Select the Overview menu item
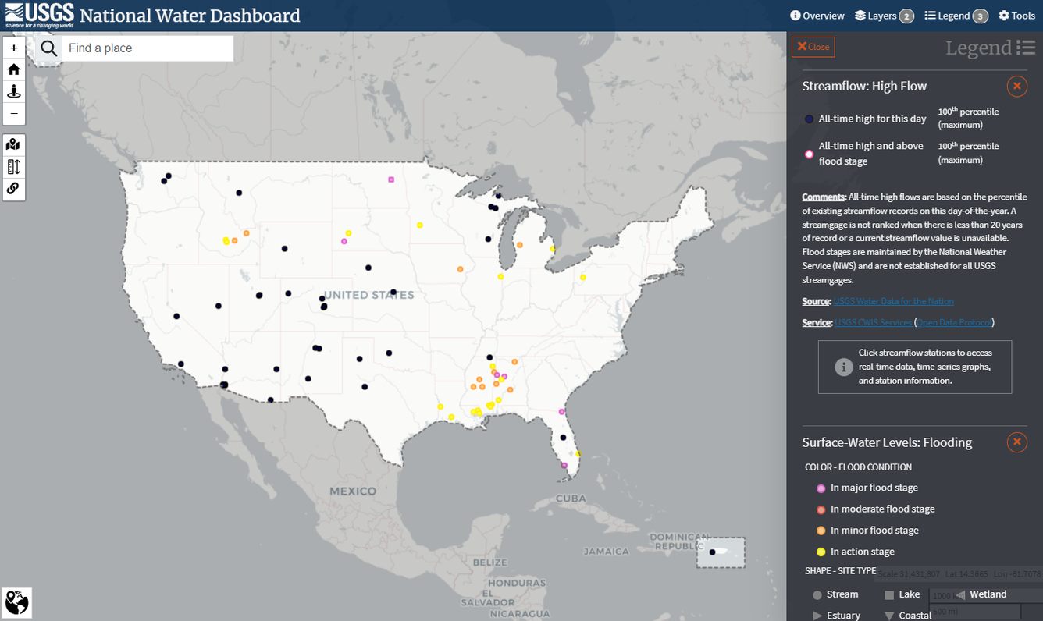Screen dimensions: 1043x621 click(x=817, y=15)
